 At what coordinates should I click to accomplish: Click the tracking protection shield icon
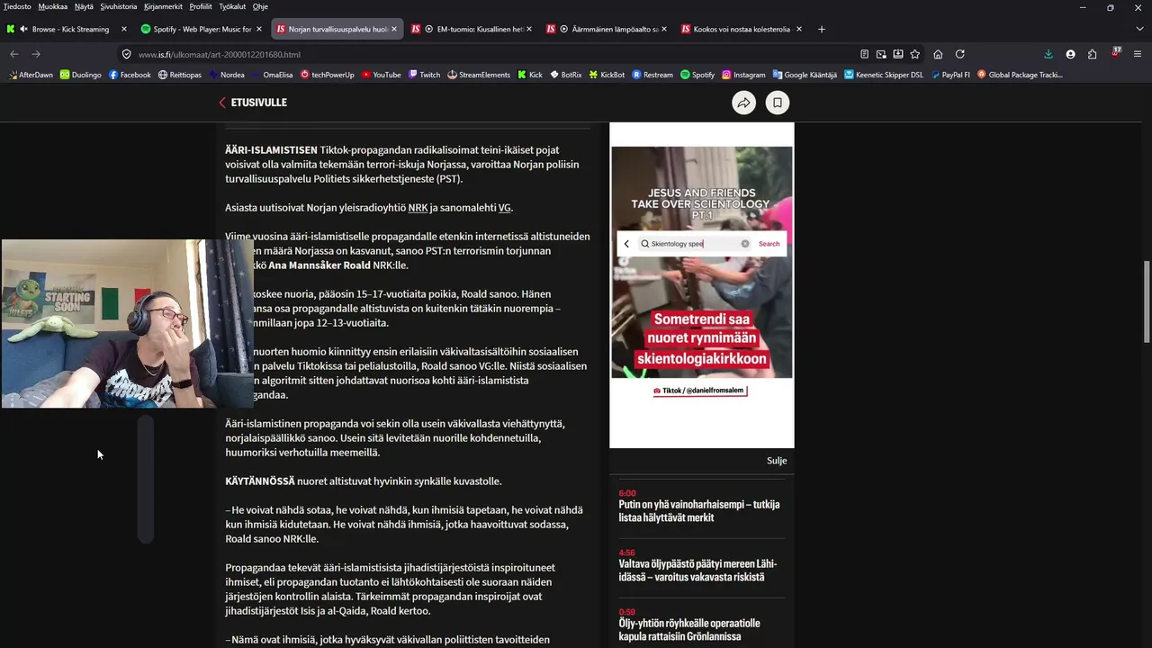tap(127, 54)
